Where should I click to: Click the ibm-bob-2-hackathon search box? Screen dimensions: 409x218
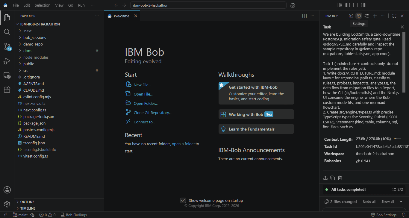click(208, 5)
